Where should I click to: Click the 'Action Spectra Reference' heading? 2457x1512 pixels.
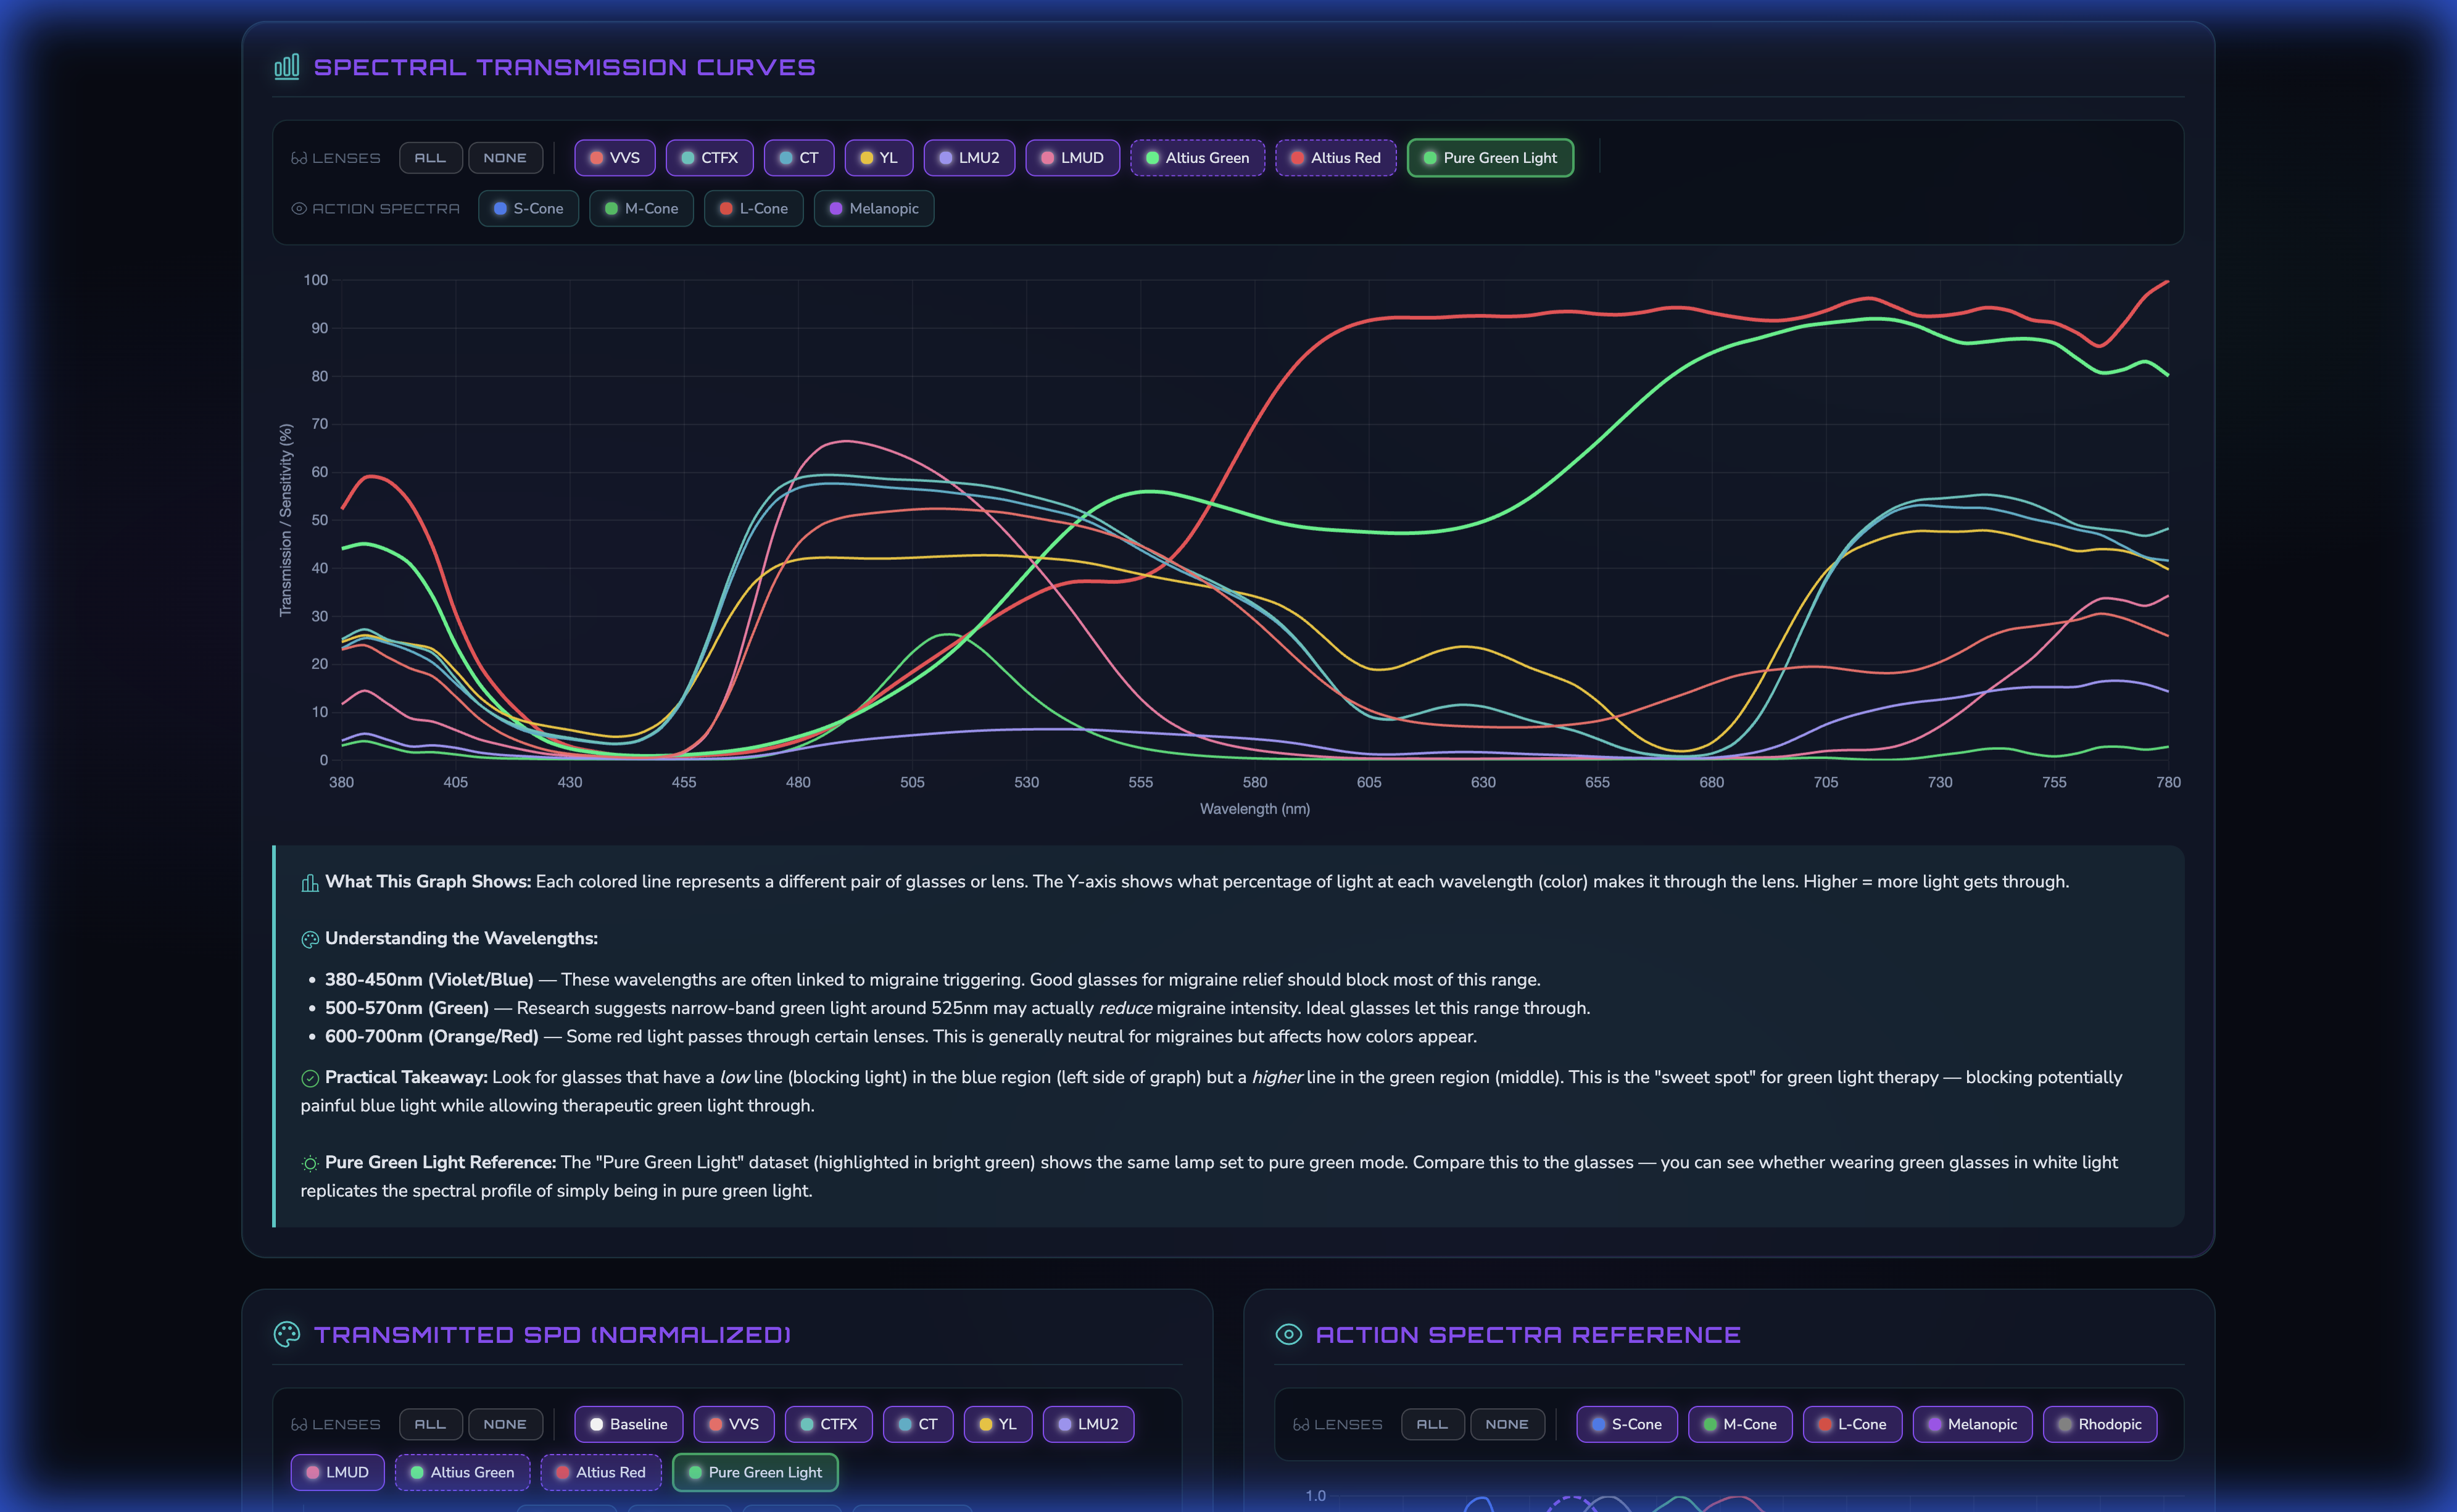(1528, 1335)
